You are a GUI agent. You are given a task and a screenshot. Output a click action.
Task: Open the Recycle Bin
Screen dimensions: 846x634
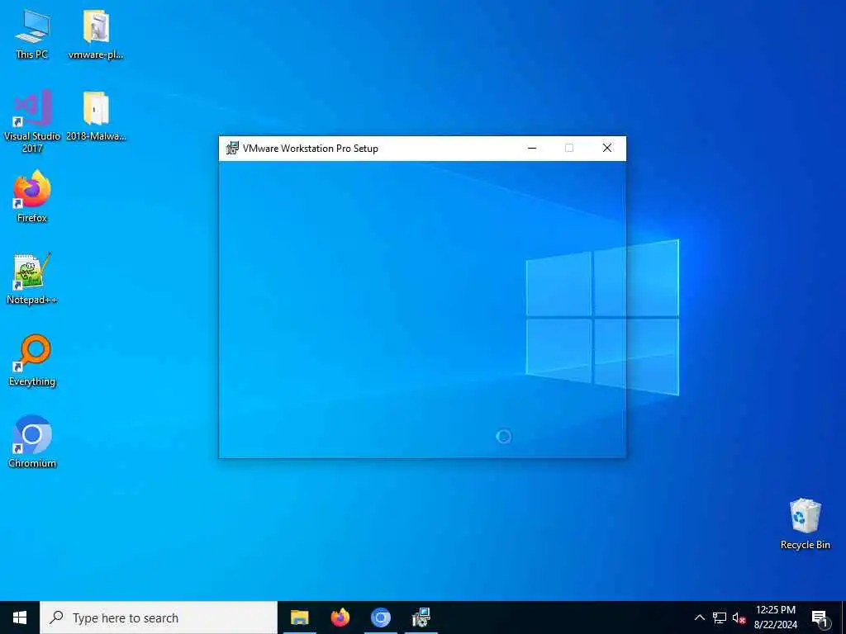[805, 524]
